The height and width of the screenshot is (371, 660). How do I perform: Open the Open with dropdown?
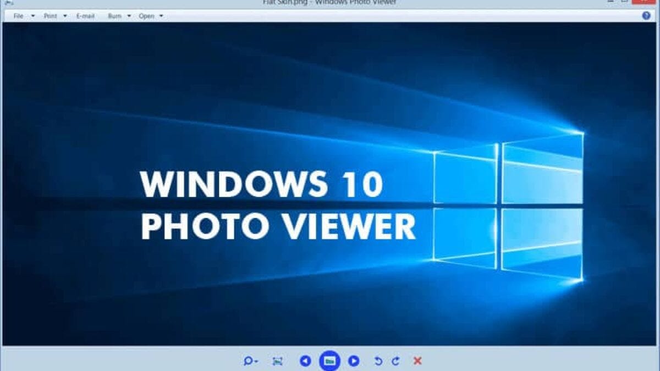(160, 15)
